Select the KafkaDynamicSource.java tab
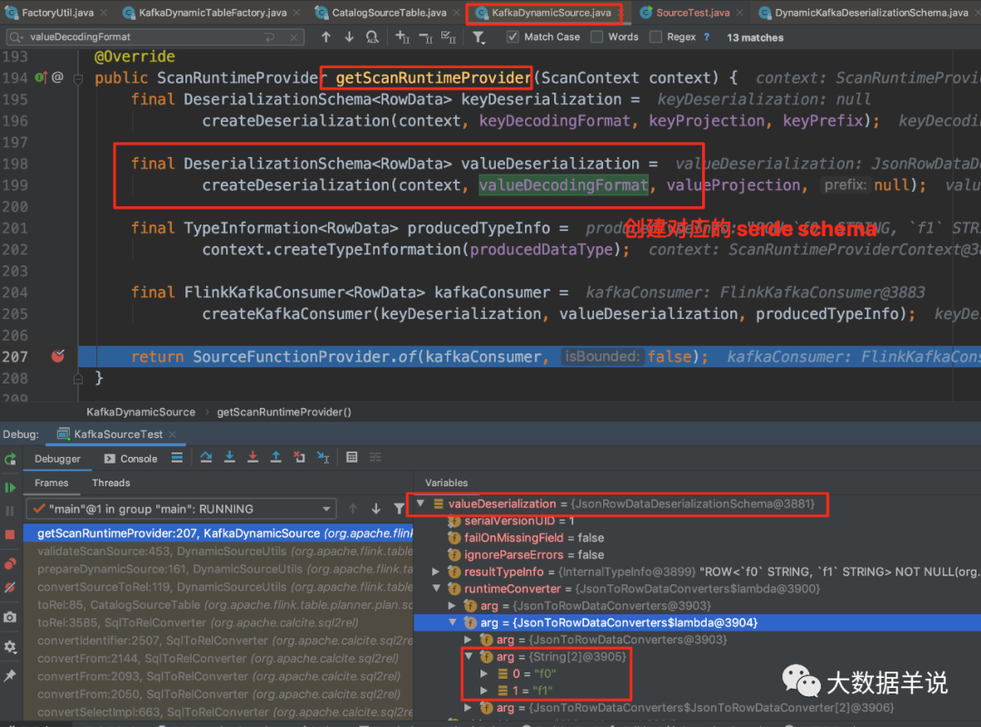The height and width of the screenshot is (727, 981). coord(550,12)
